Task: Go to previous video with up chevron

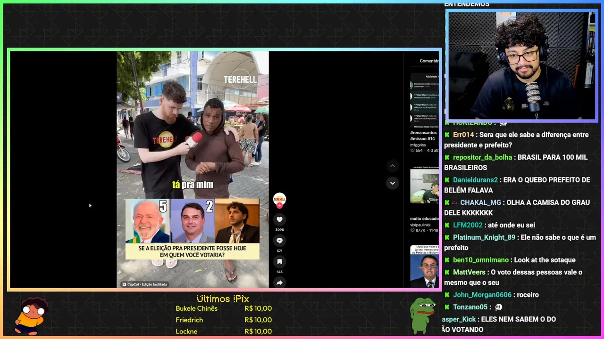Action: (x=392, y=166)
